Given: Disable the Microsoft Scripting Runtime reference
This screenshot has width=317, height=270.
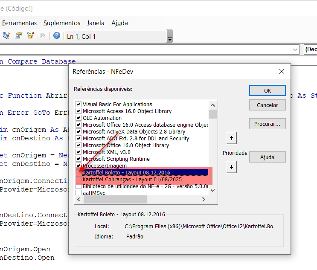Looking at the screenshot, I should [x=79, y=159].
